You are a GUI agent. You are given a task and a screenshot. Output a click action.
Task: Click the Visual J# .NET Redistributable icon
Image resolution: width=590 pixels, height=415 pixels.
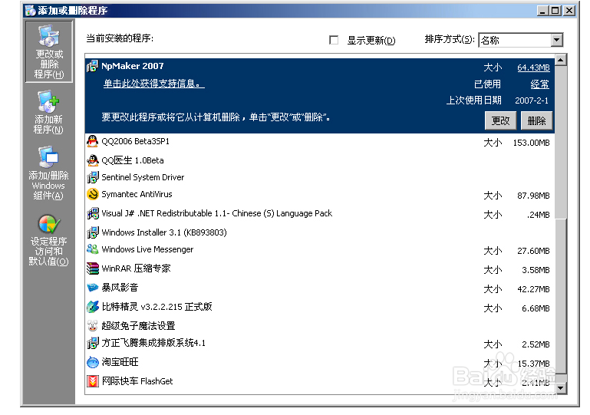pyautogui.click(x=93, y=213)
